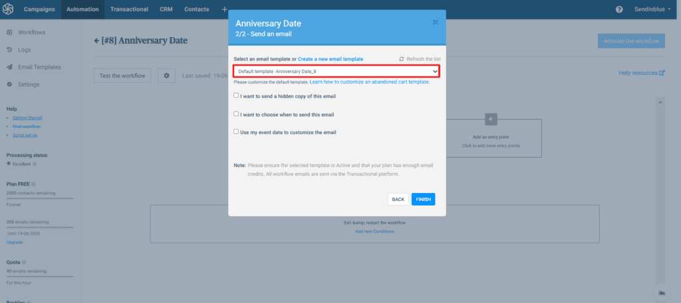The height and width of the screenshot is (303, 681).
Task: Click the back arrow beside Anniversary Date title
Action: [x=96, y=40]
